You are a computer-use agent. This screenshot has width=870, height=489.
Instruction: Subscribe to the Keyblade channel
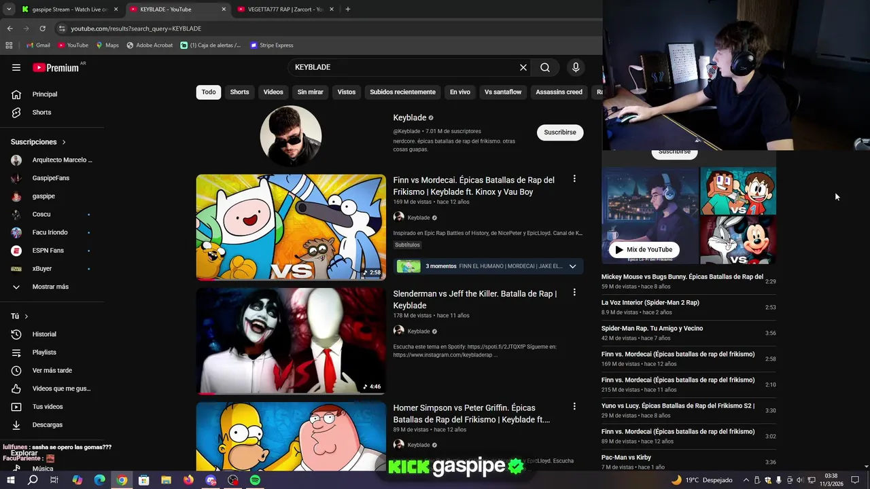tap(560, 132)
